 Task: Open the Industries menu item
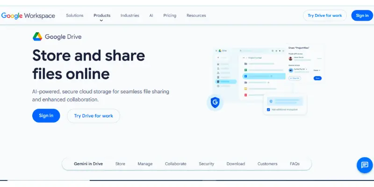tap(129, 15)
